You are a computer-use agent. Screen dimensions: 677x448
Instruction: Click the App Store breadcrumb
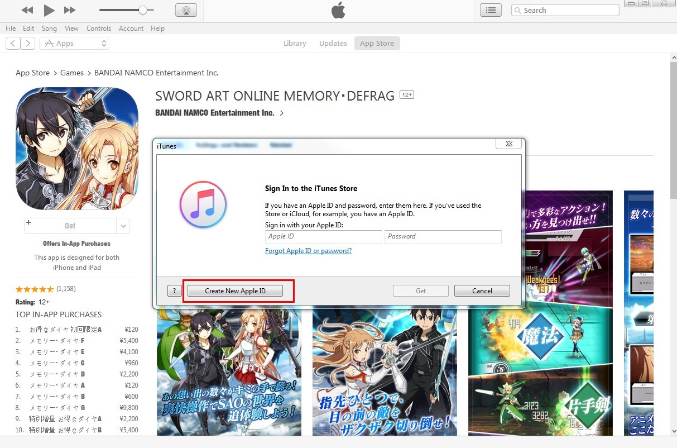[x=32, y=73]
